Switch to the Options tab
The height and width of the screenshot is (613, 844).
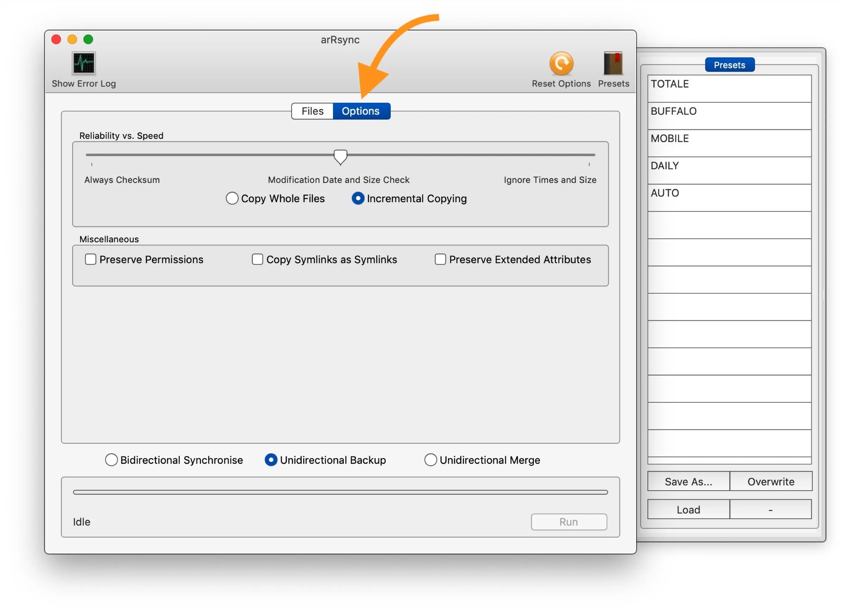pos(361,110)
